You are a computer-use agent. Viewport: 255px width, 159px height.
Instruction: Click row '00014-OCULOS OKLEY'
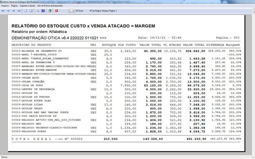tap(126, 108)
